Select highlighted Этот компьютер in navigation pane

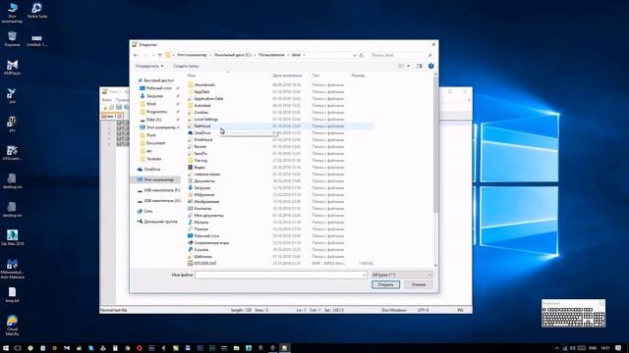coord(155,179)
